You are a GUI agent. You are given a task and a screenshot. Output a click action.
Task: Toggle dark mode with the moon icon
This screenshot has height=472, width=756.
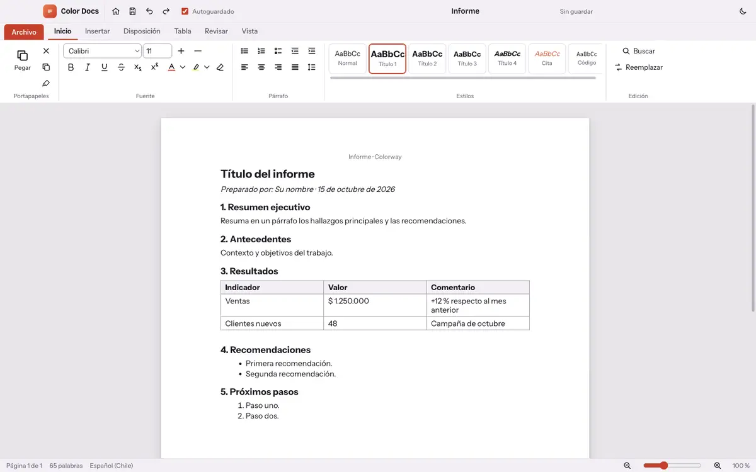tap(743, 11)
